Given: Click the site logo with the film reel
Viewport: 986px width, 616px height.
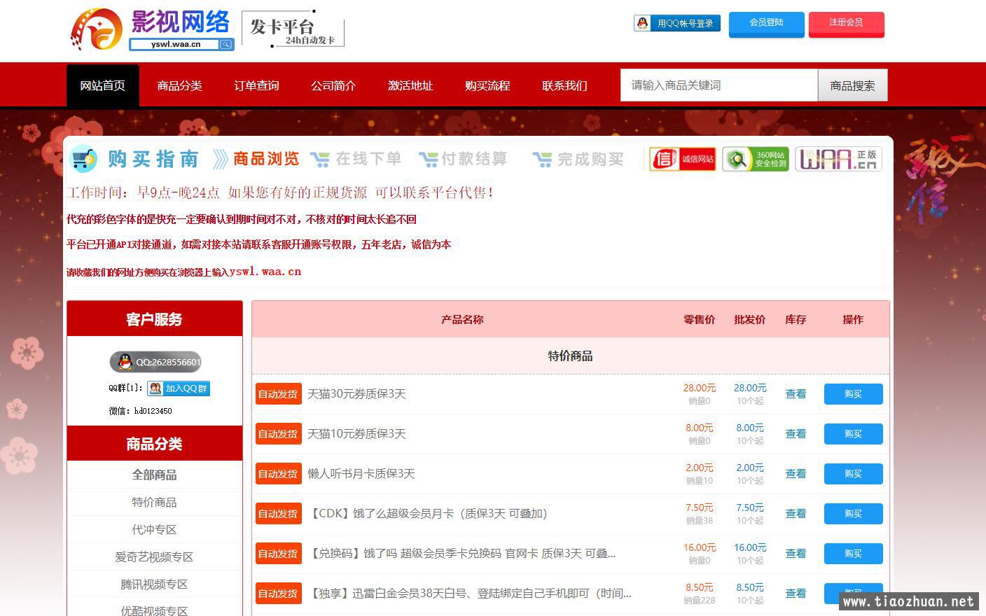Looking at the screenshot, I should pos(97,29).
